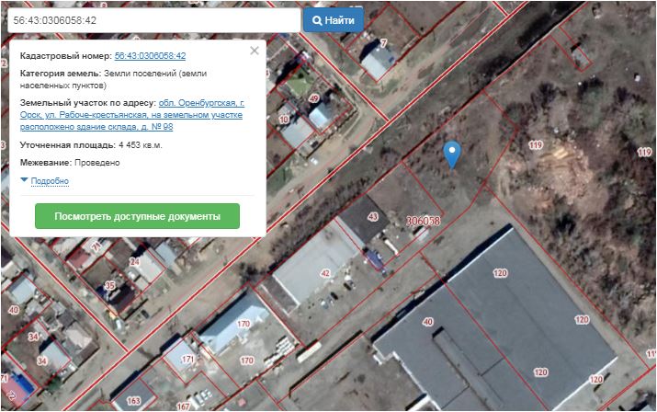Screen dimensions: 657x412
Task: Select parcel labeled 42 on map
Action: tap(324, 273)
